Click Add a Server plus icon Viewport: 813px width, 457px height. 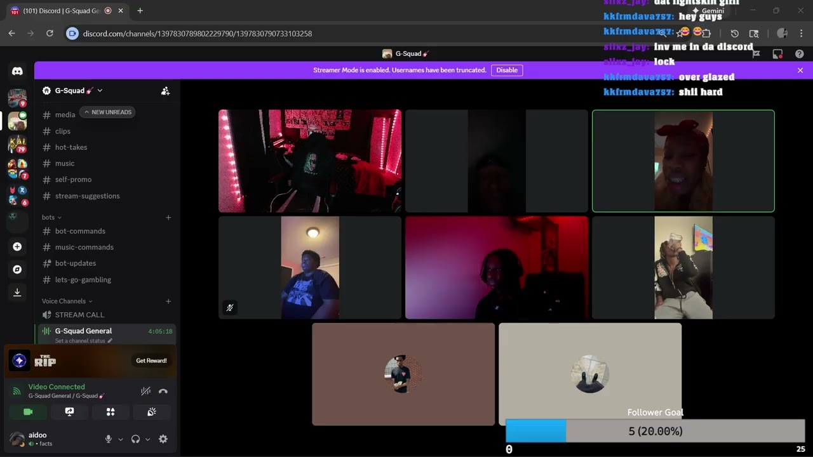(17, 246)
